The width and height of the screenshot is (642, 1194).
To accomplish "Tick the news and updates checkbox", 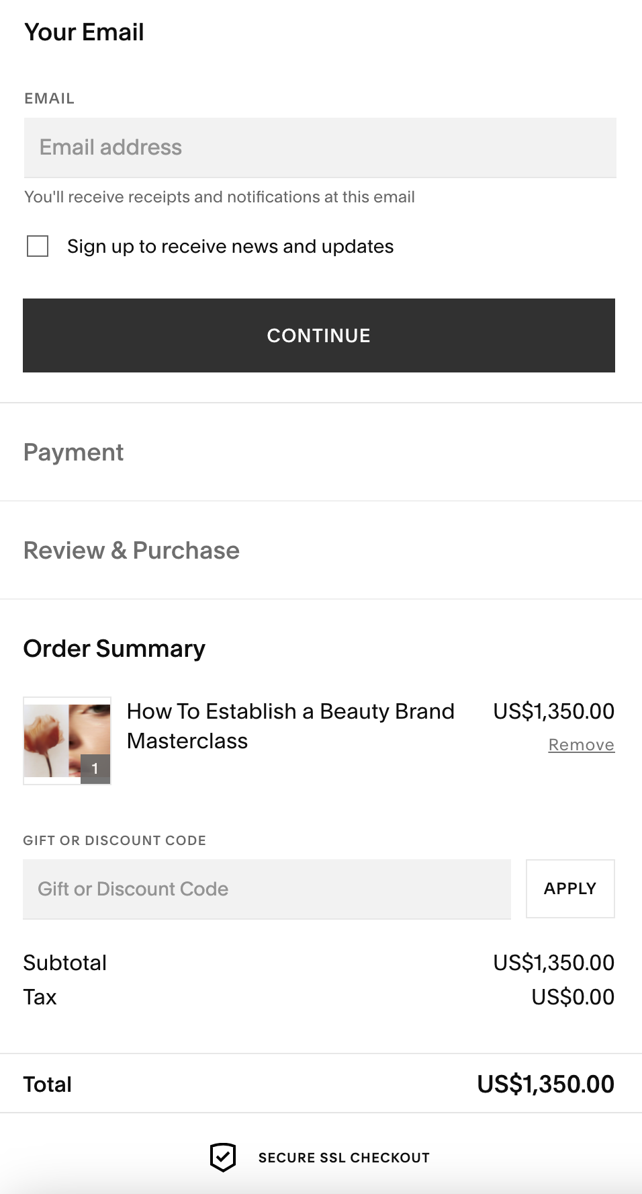I will (38, 246).
